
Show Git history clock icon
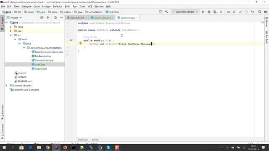point(246,12)
